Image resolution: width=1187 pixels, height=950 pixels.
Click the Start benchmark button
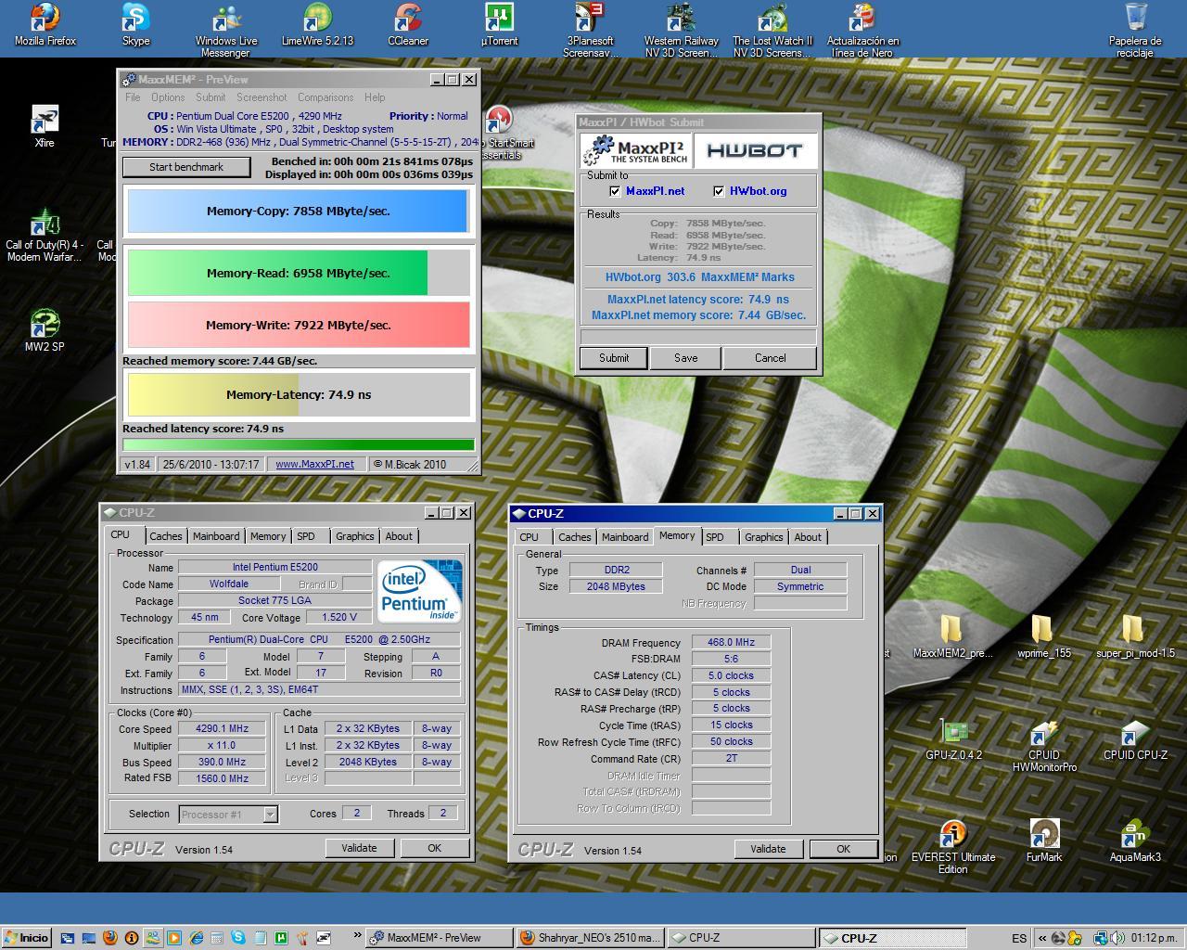[186, 167]
